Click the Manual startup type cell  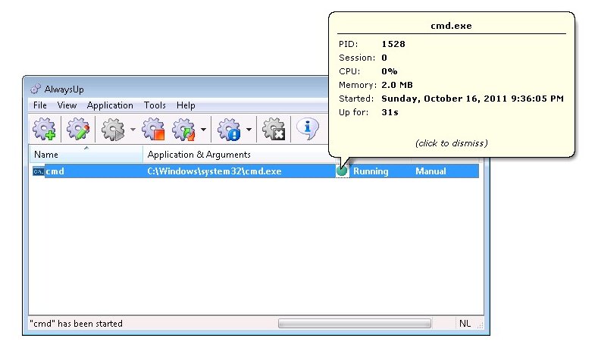tap(430, 171)
